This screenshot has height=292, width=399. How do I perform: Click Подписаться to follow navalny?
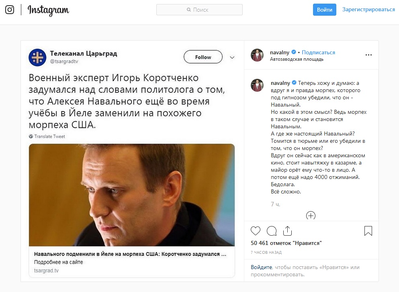318,52
